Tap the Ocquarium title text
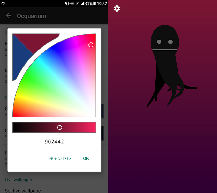The width and height of the screenshot is (217, 193). pyautogui.click(x=32, y=16)
